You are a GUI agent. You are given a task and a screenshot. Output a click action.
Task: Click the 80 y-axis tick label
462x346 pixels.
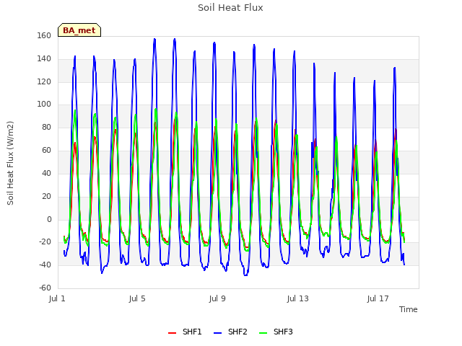[46, 128]
